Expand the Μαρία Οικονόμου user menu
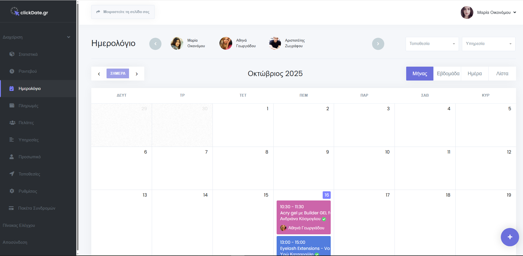The height and width of the screenshot is (256, 523). (x=496, y=12)
